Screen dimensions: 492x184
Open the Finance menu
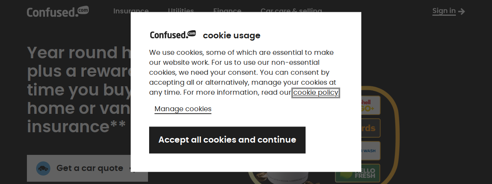click(227, 11)
